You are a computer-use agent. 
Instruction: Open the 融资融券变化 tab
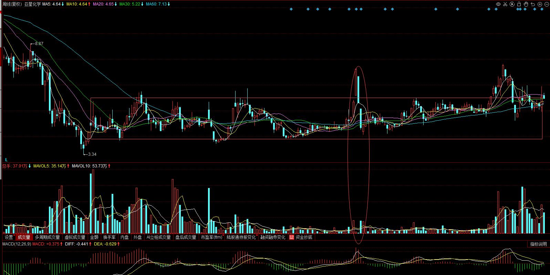coord(273,237)
